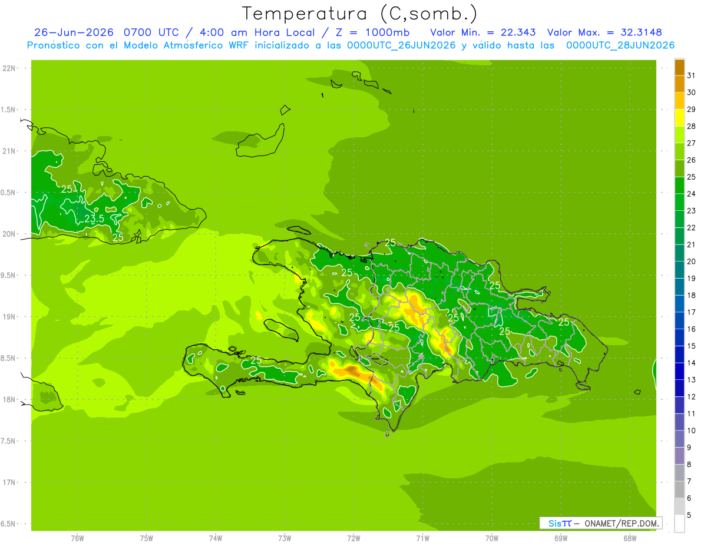Click the 23.5 contour label over Cuba
Image resolution: width=707 pixels, height=546 pixels.
tap(94, 219)
